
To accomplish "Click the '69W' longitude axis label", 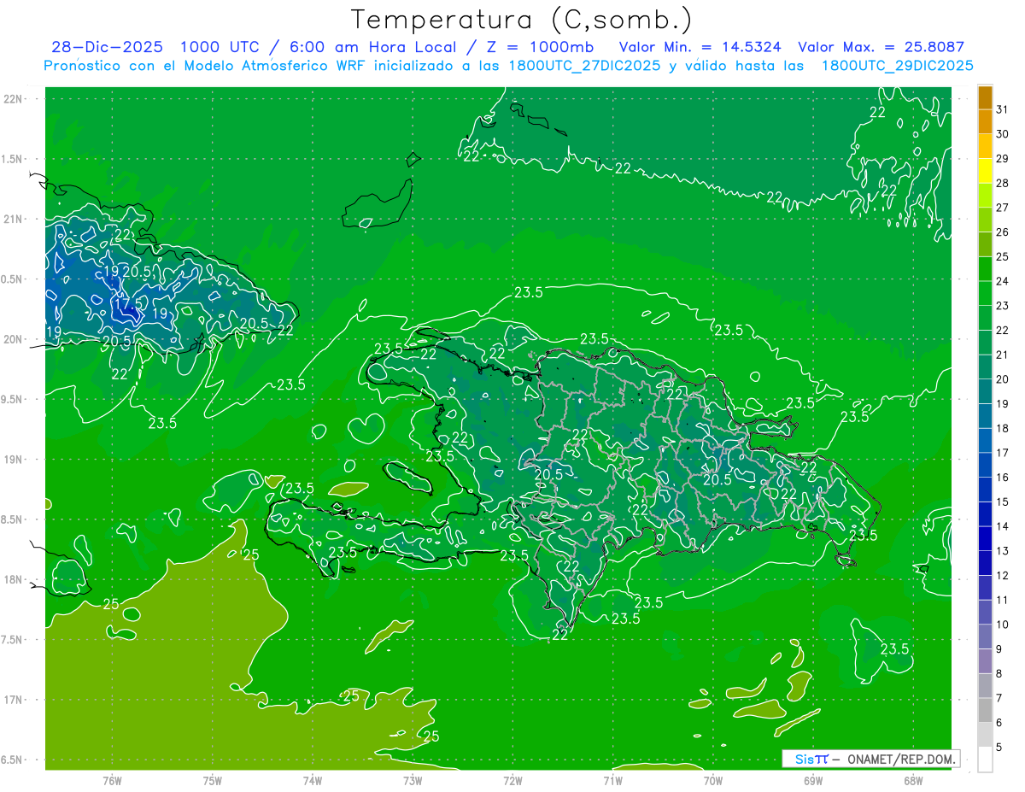I will tap(813, 780).
